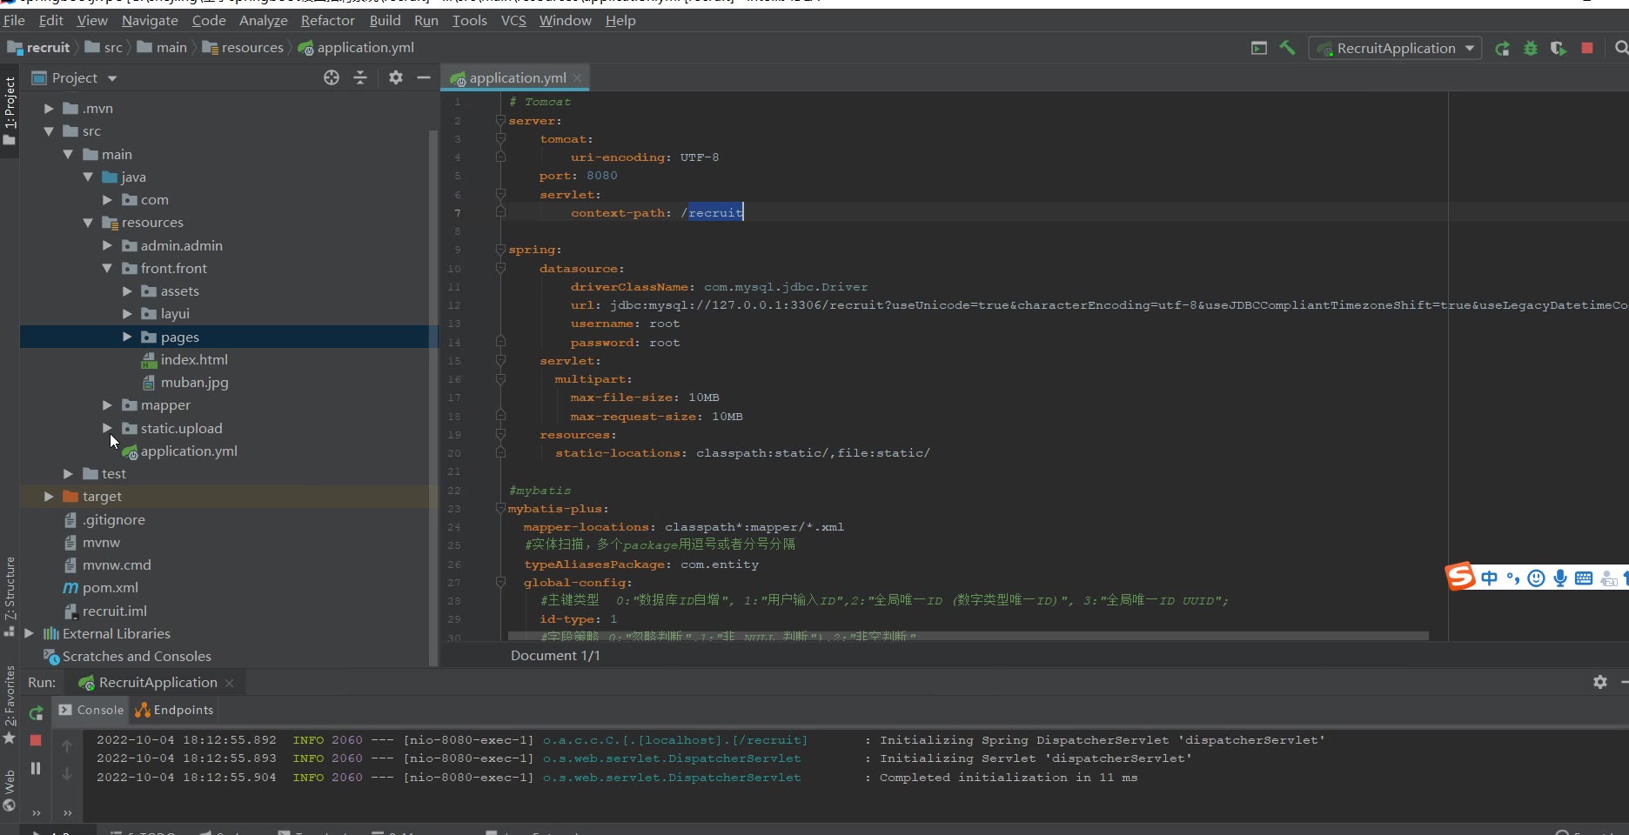1629x835 pixels.
Task: Open pom.xml from the project tree
Action: (110, 588)
